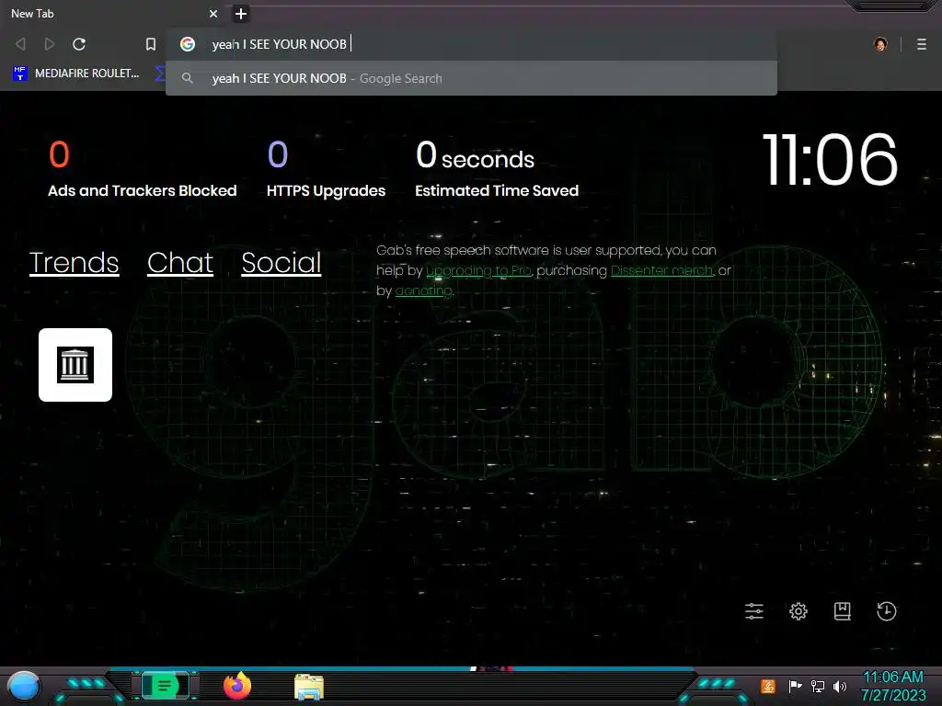Open the network tray icon
This screenshot has width=942, height=706.
click(x=818, y=686)
